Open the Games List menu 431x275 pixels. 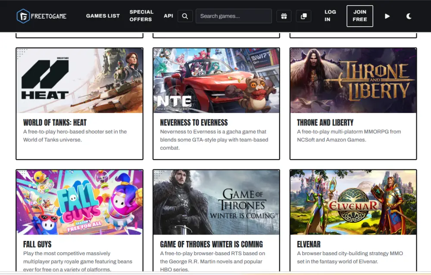coord(103,16)
